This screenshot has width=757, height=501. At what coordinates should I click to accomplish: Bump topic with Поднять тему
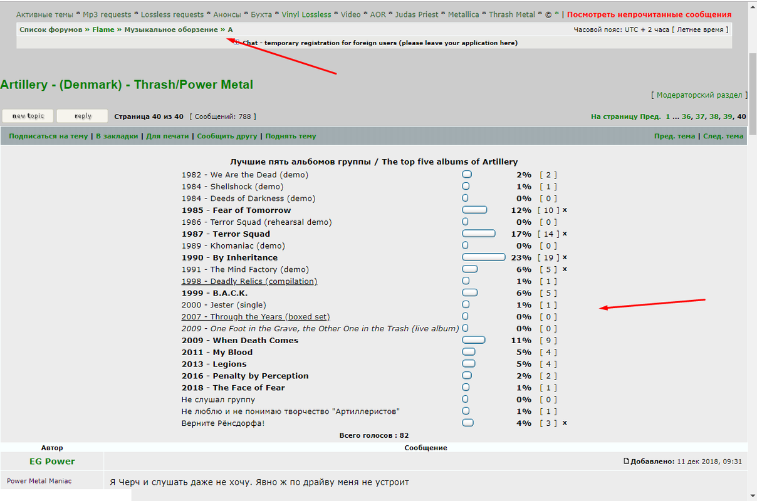[x=291, y=136]
